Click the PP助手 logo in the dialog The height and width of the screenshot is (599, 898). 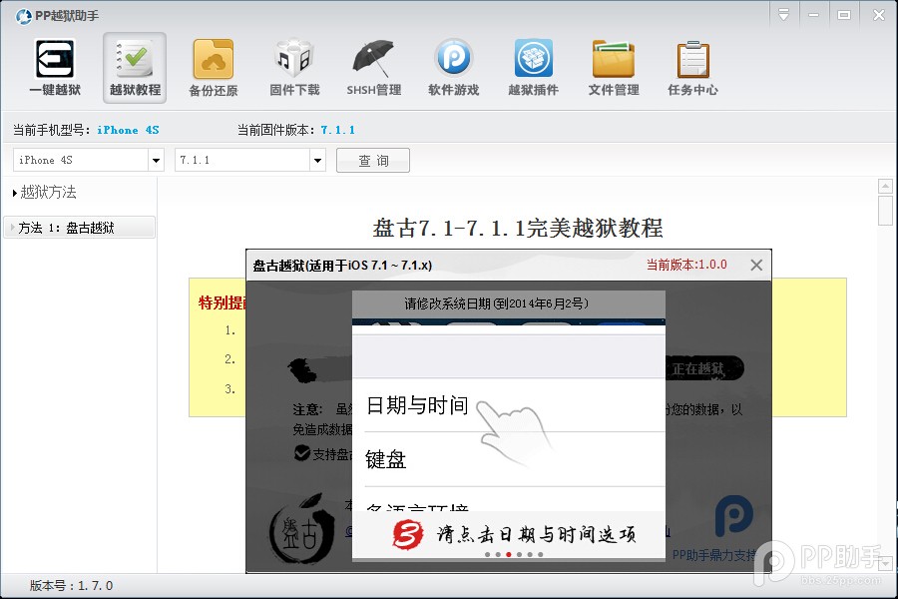tap(735, 515)
